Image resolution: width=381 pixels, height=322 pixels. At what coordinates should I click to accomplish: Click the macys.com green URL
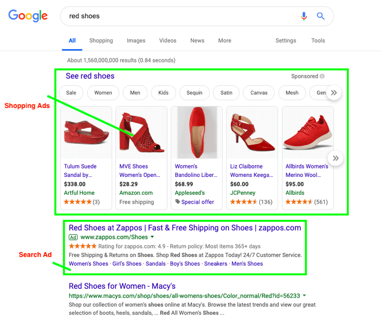point(185,296)
